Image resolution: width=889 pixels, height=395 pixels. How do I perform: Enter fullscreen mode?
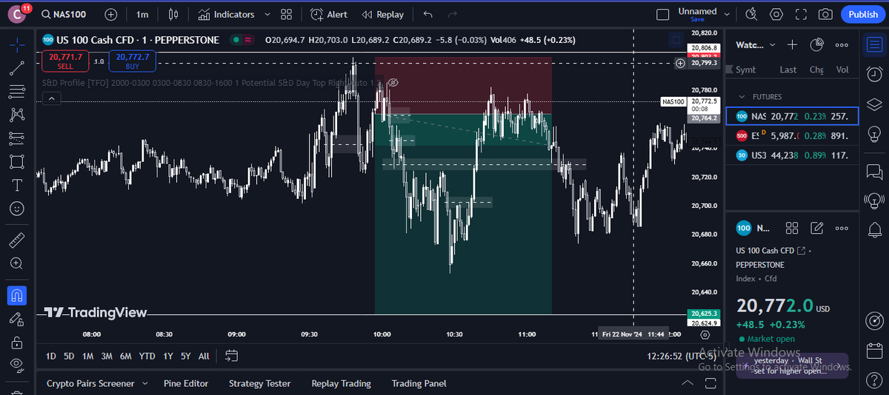tap(801, 15)
